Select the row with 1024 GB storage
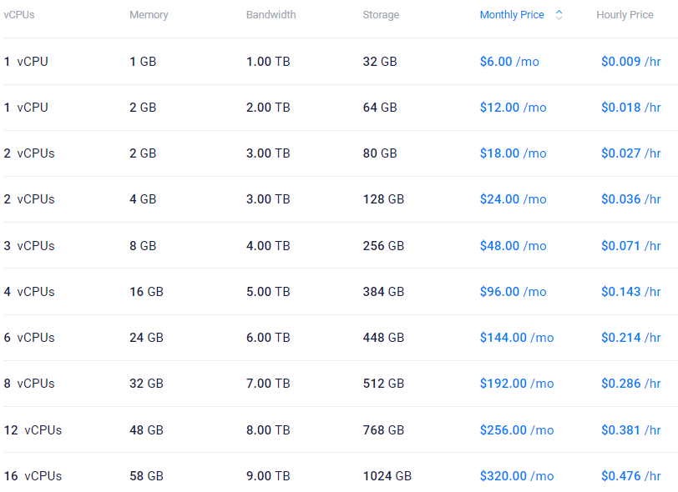 (387, 476)
